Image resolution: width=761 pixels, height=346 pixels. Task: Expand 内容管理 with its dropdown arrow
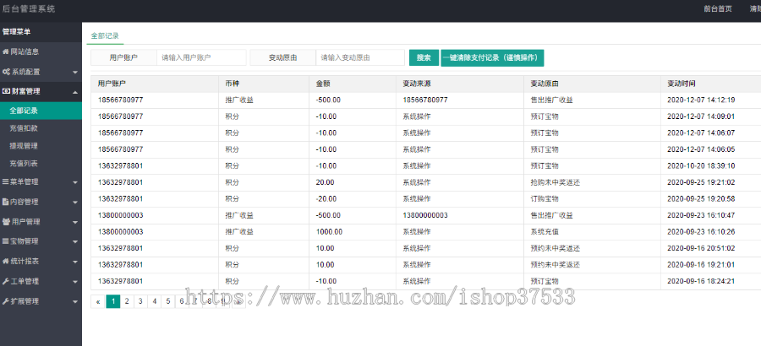(75, 202)
